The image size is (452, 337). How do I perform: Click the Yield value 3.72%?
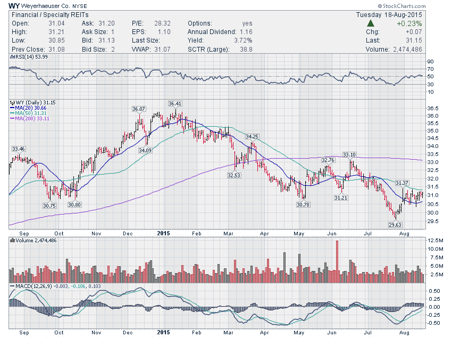coord(243,40)
